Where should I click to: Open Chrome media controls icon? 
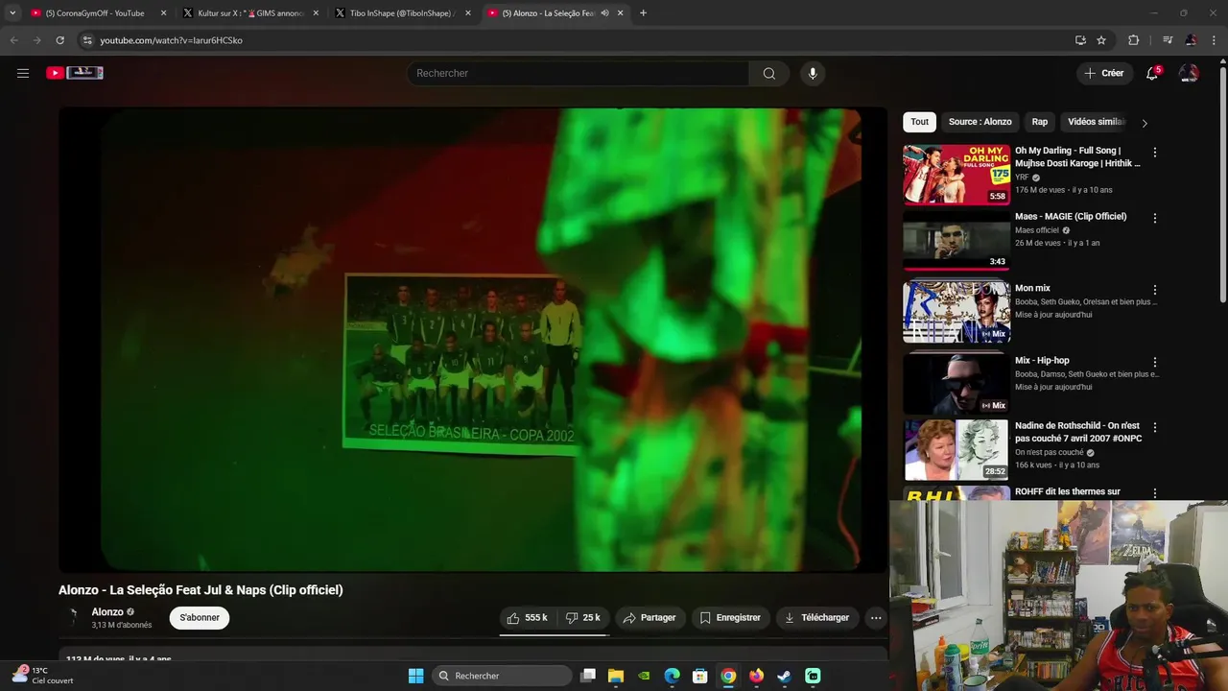point(1168,40)
